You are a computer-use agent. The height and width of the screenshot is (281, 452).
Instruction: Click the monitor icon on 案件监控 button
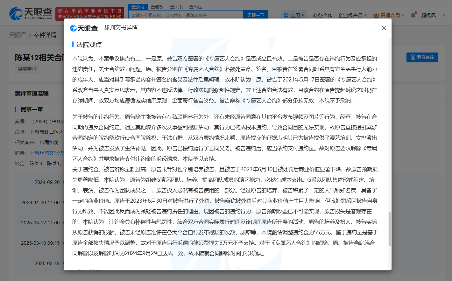tap(413, 57)
